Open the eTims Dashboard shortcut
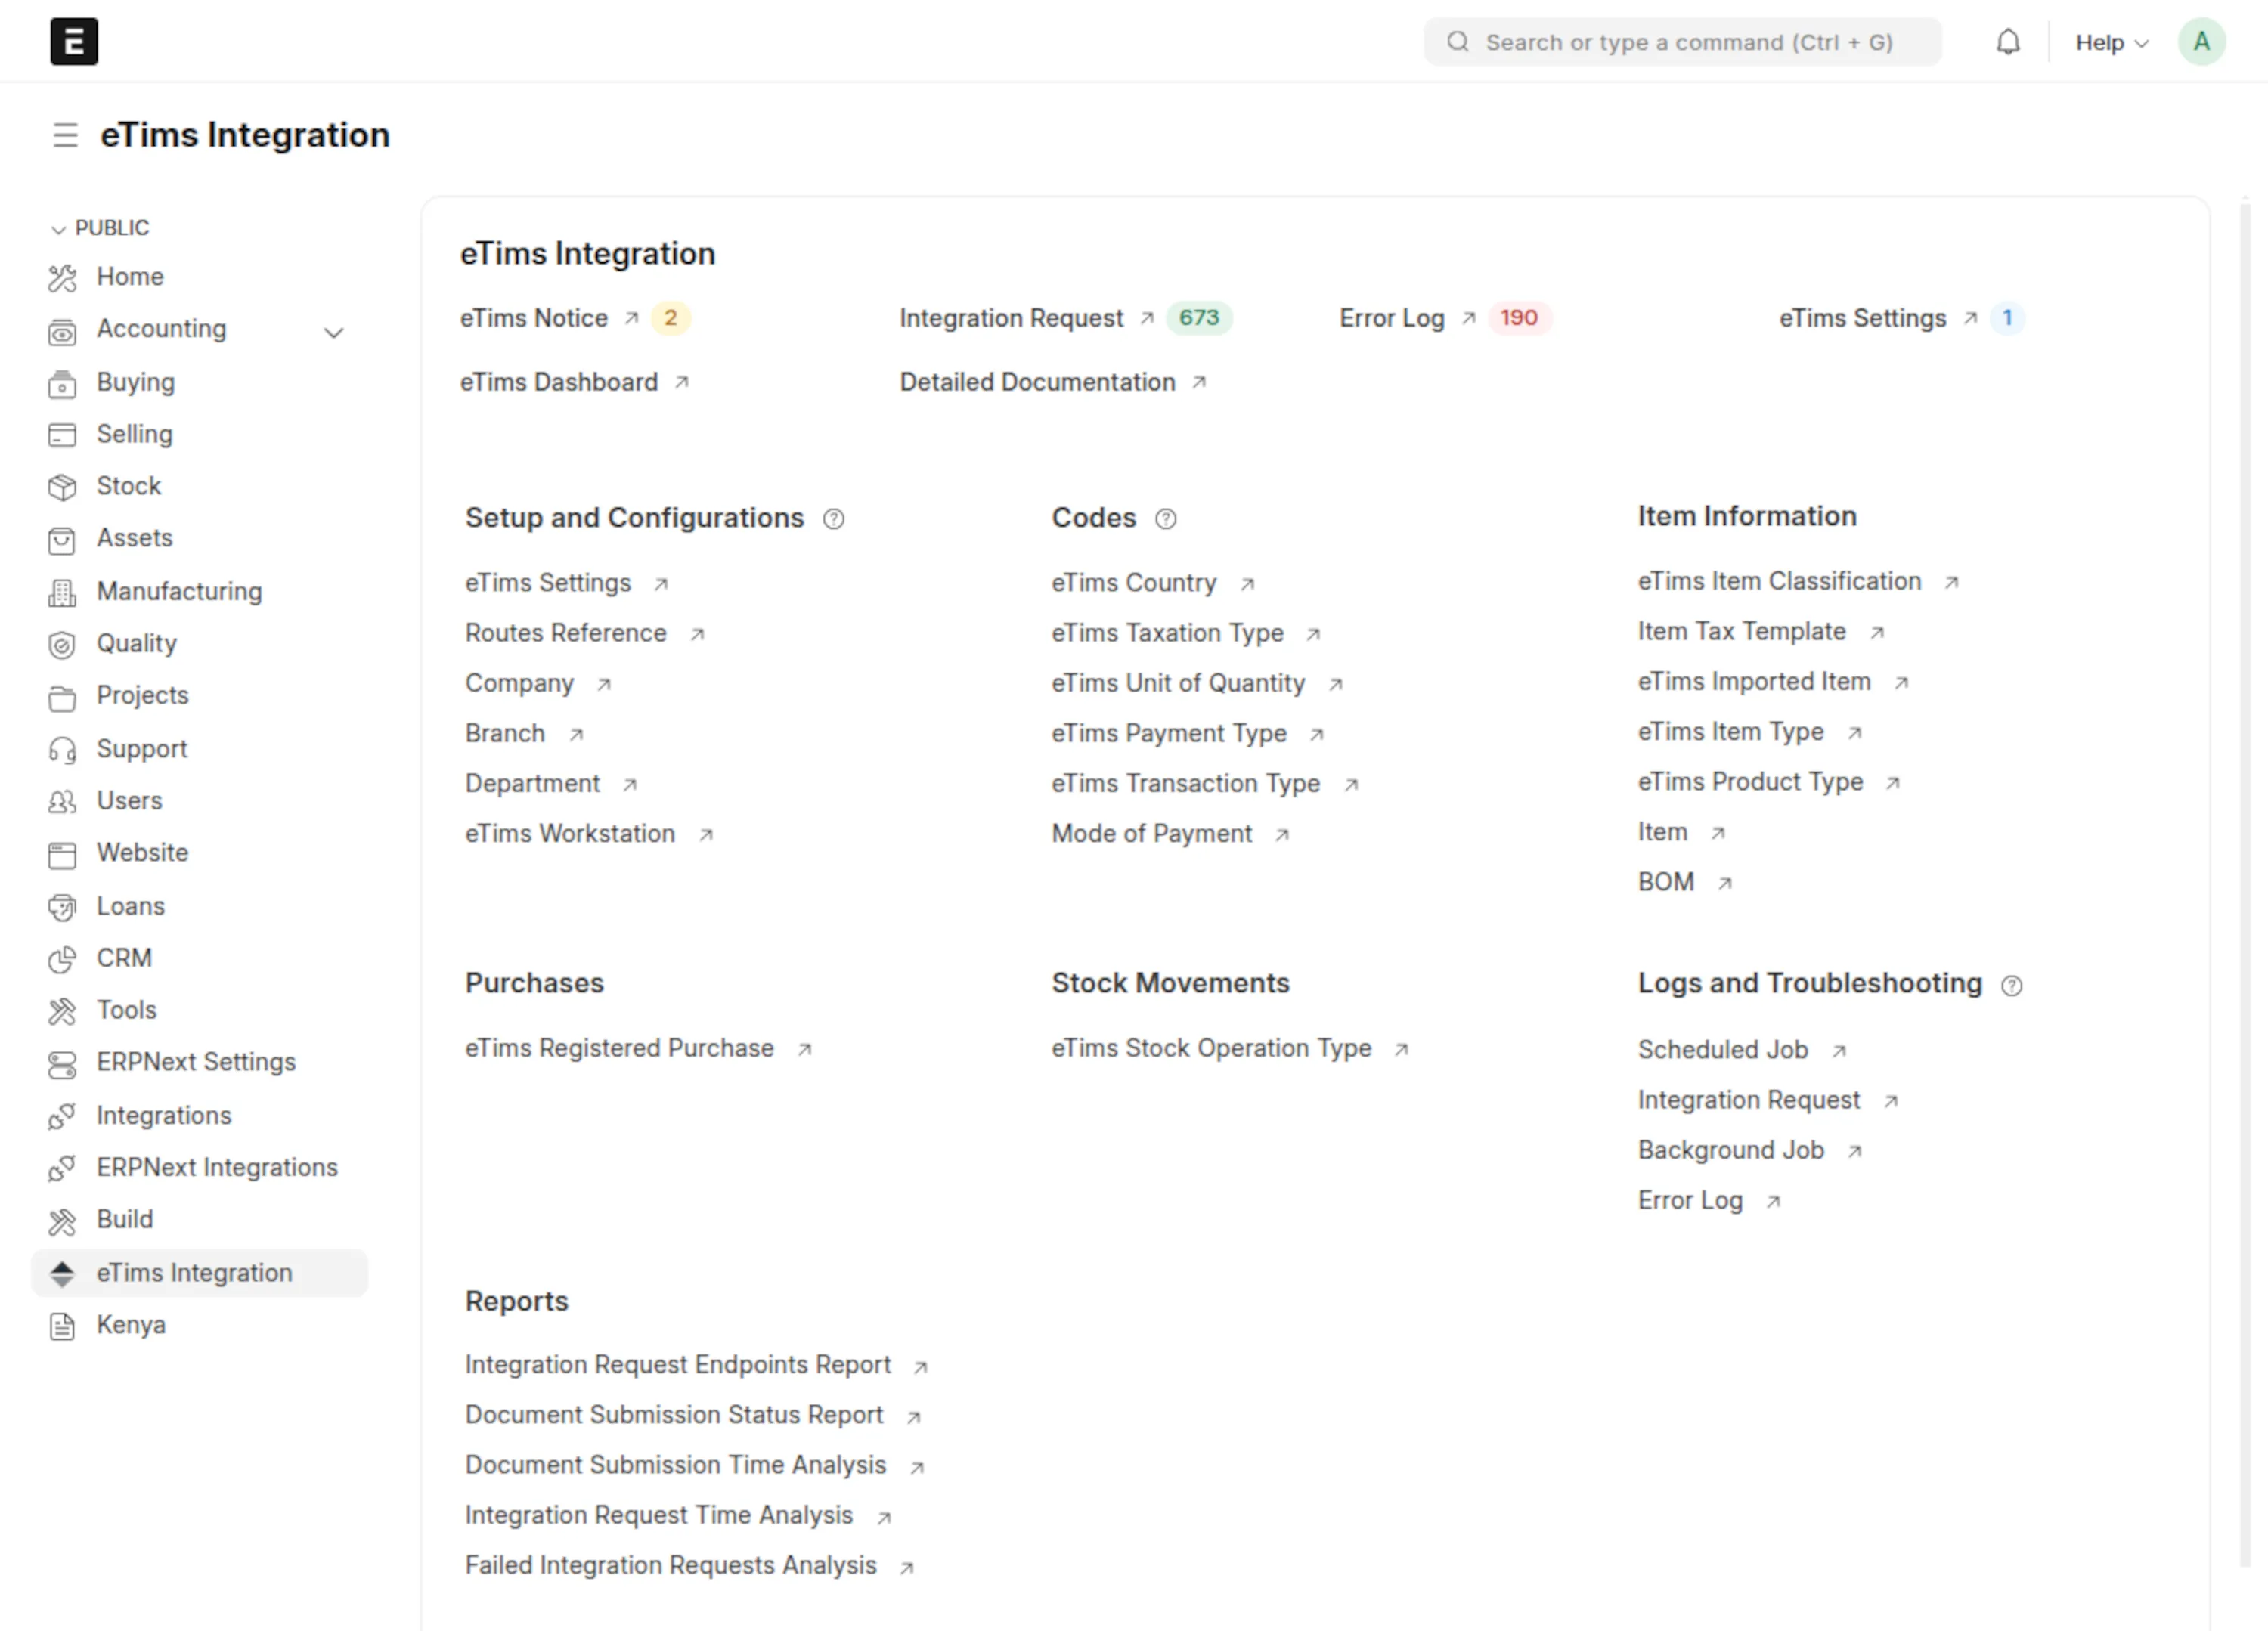The width and height of the screenshot is (2268, 1631). pos(559,382)
